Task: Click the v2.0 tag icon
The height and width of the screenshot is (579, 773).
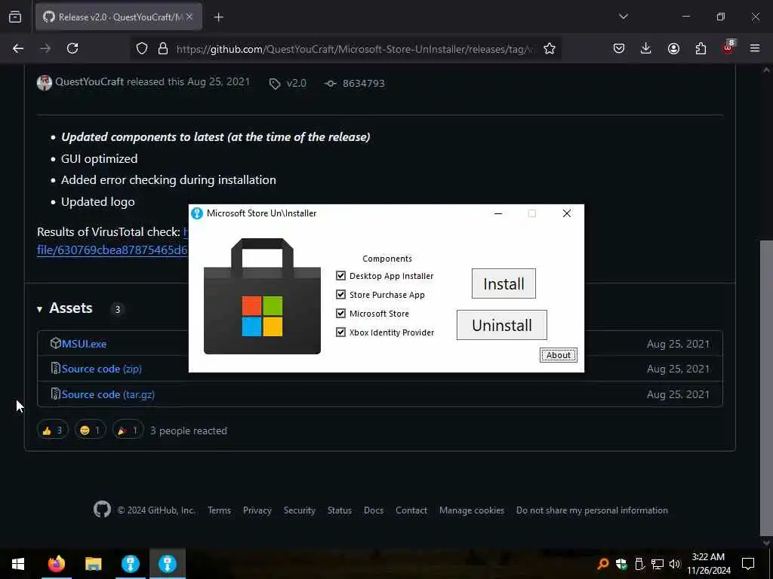Action: click(x=275, y=84)
